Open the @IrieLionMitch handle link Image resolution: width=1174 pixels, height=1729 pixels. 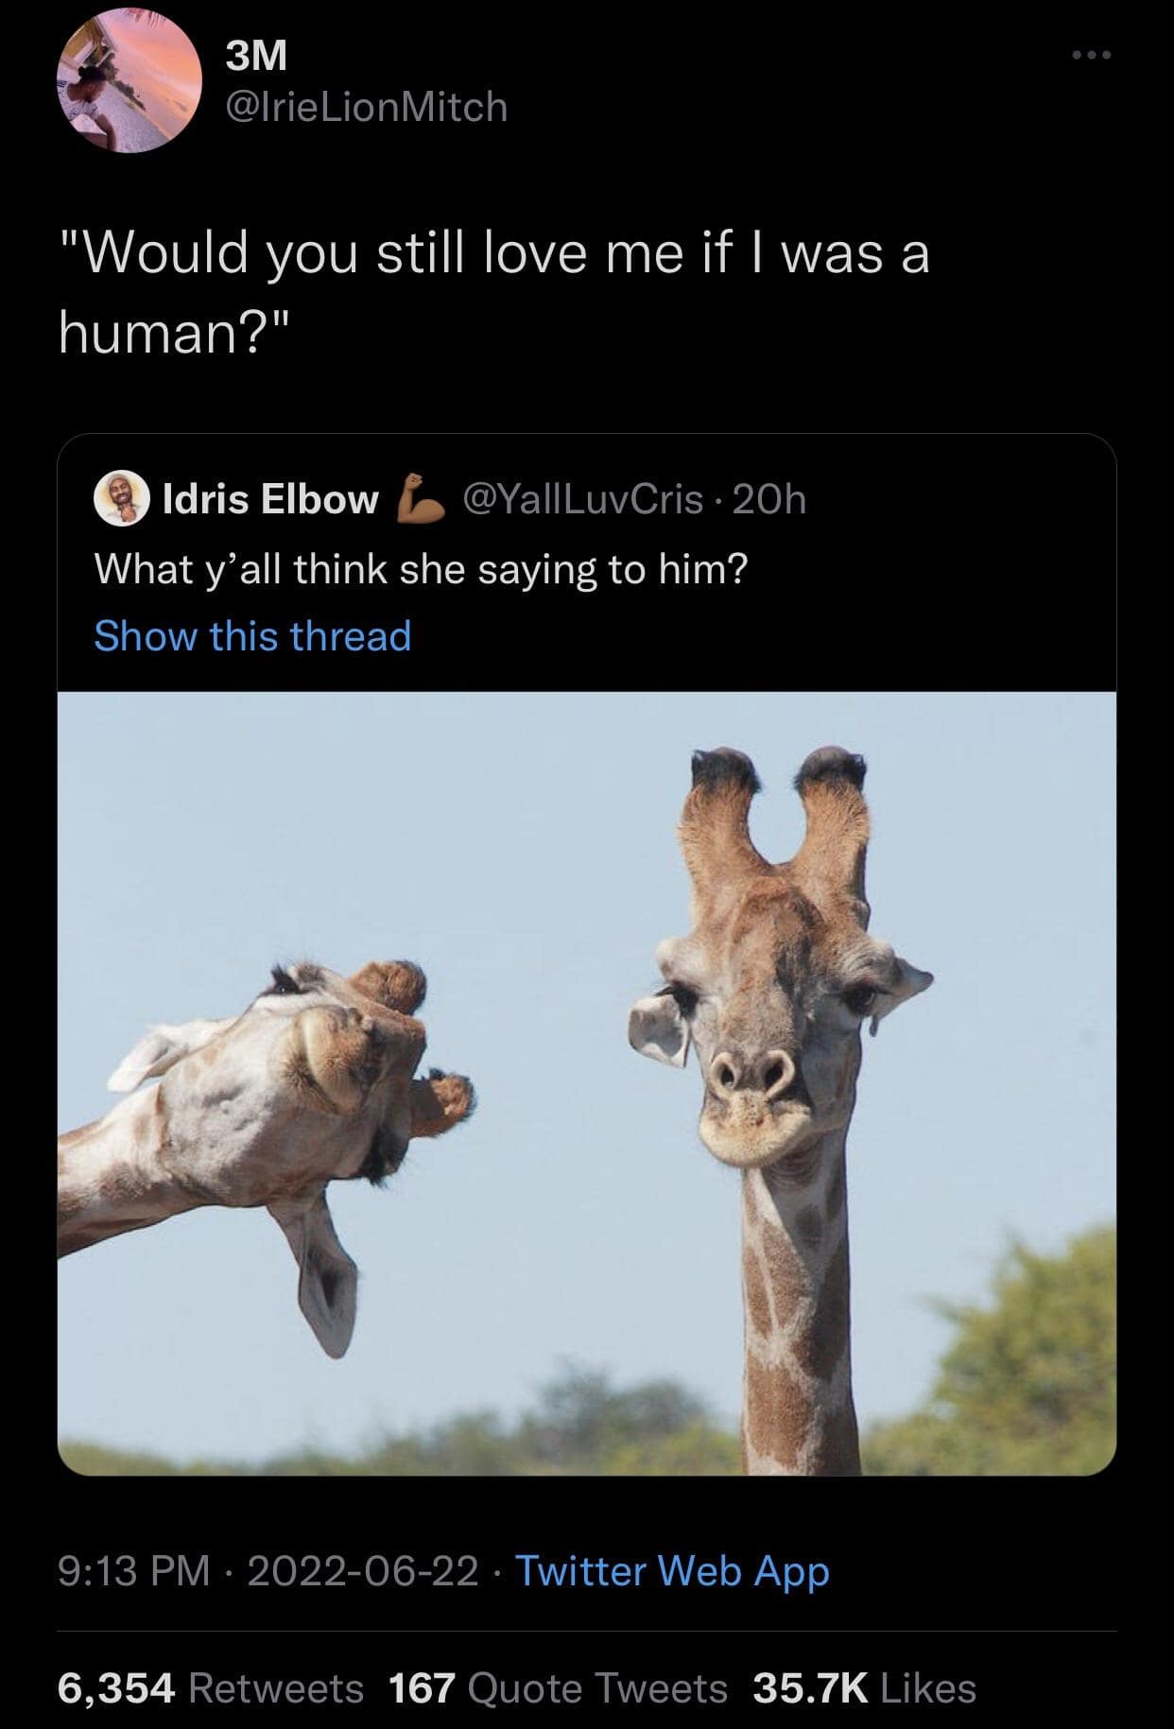(368, 107)
